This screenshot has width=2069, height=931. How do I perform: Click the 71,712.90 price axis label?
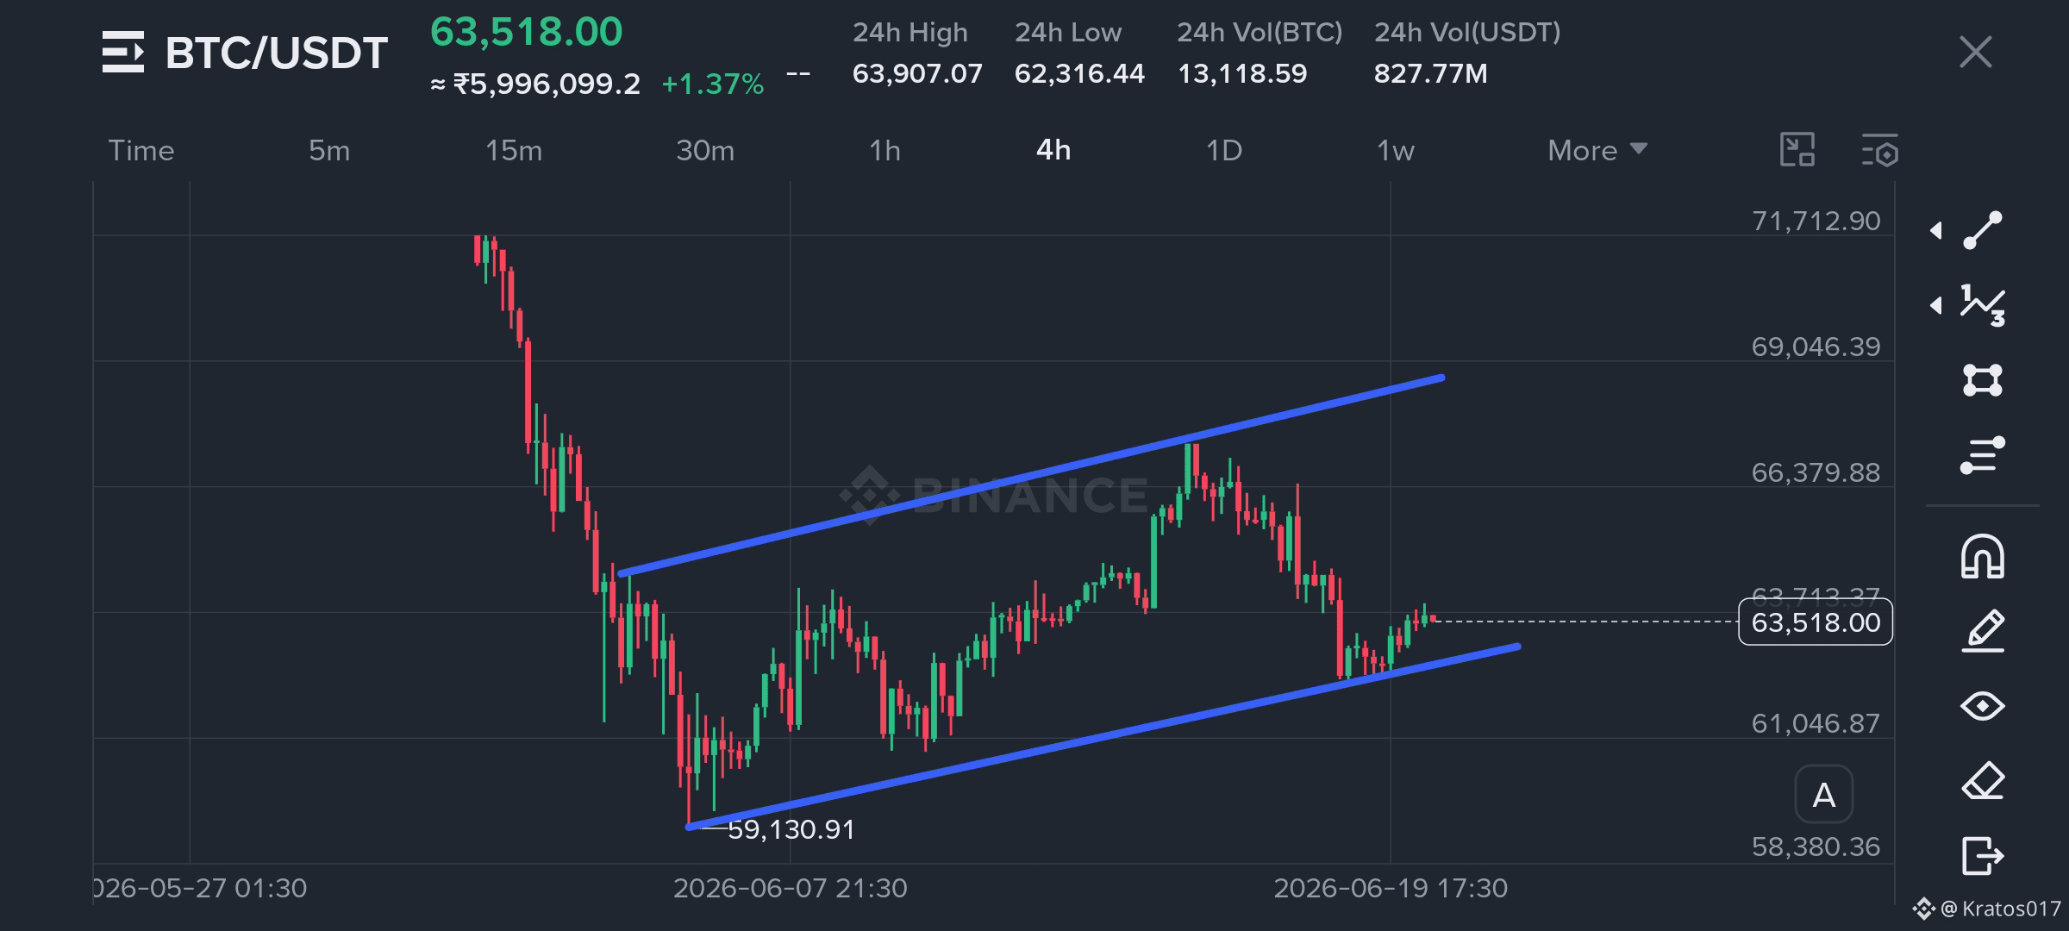tap(1816, 221)
